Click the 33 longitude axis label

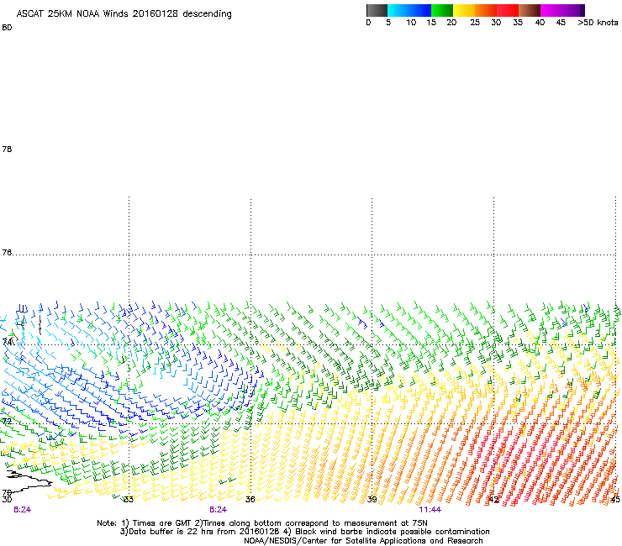129,500
